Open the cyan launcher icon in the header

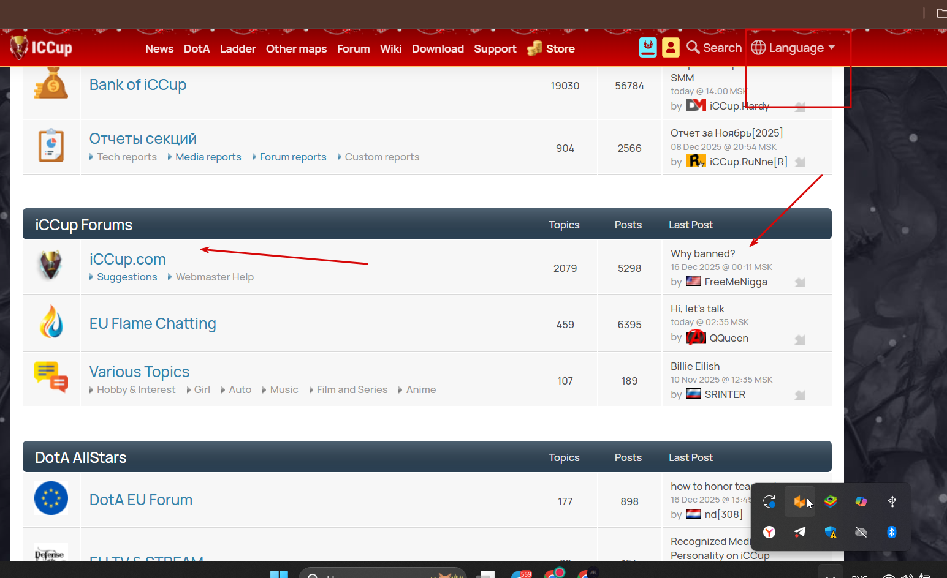pos(648,47)
